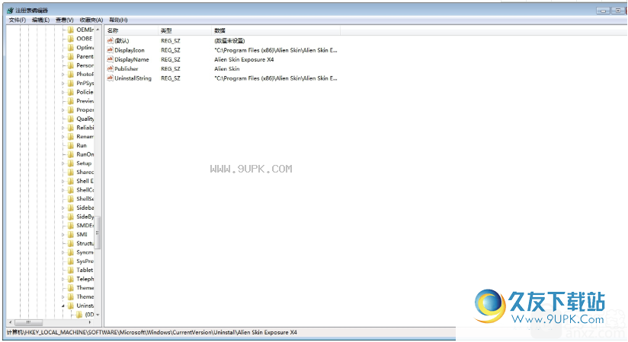Select the Structu tree item
This screenshot has width=628, height=342.
coord(85,243)
